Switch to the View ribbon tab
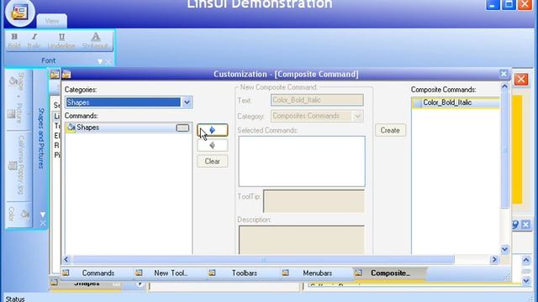This screenshot has width=538, height=302. pos(52,21)
